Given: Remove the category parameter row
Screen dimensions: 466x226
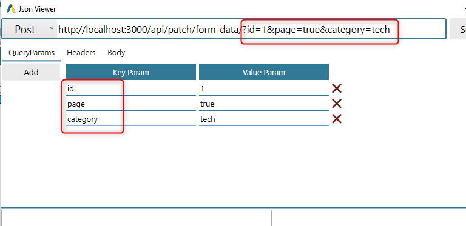Looking at the screenshot, I should pyautogui.click(x=336, y=119).
